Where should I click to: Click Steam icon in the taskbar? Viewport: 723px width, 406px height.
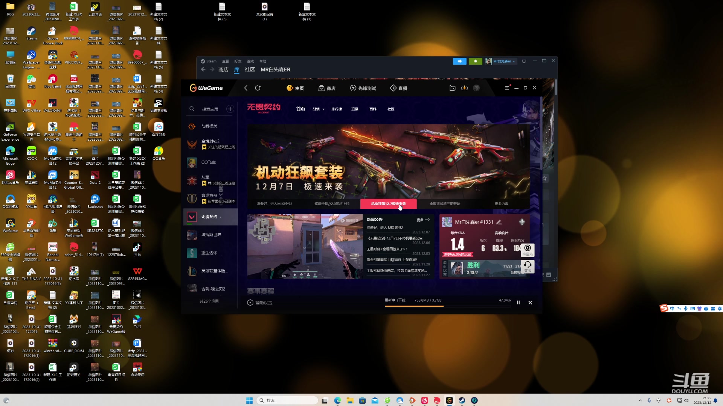coord(462,400)
